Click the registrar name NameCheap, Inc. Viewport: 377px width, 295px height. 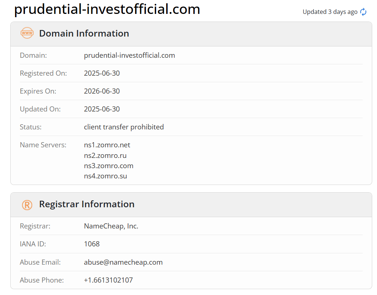click(x=111, y=226)
